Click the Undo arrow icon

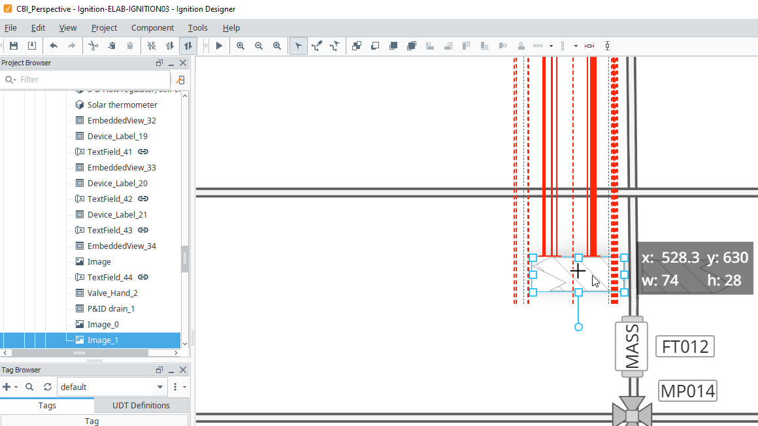click(54, 46)
